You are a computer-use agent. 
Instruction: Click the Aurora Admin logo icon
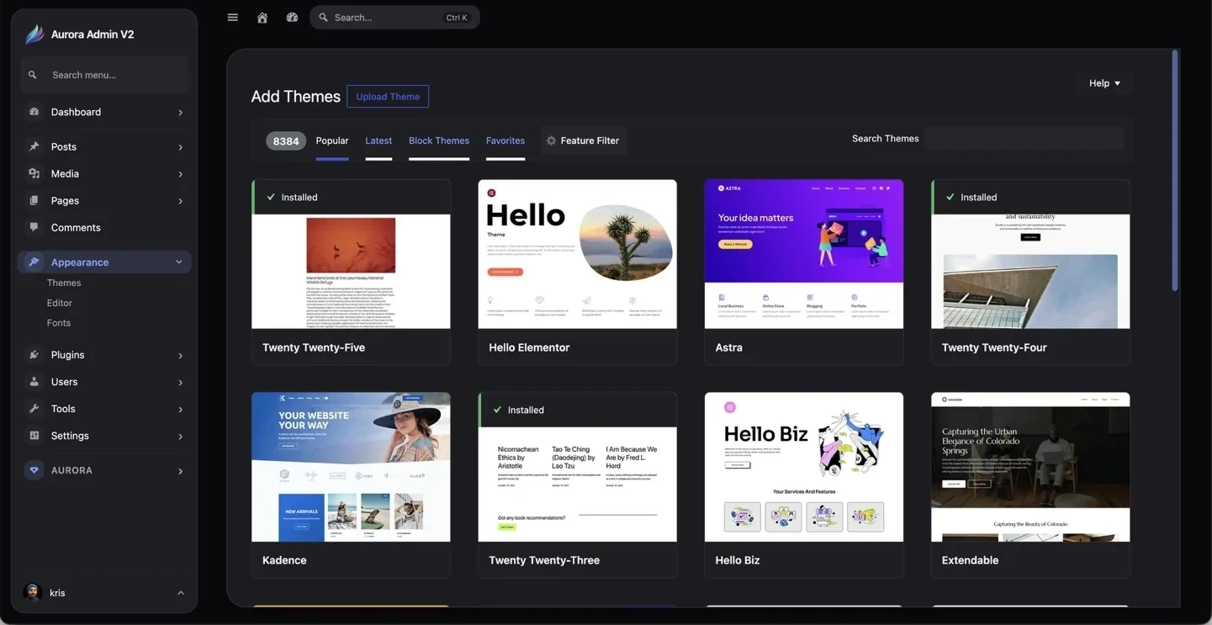coord(34,34)
